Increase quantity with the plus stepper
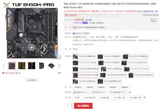Screen dimensions: 162x110 click(x=72, y=104)
